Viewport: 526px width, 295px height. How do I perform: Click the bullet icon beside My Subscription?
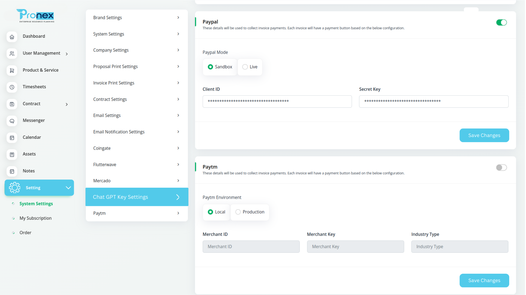click(13, 218)
